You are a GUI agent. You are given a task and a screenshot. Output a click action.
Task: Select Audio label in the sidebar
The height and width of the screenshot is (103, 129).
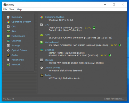[14, 55]
